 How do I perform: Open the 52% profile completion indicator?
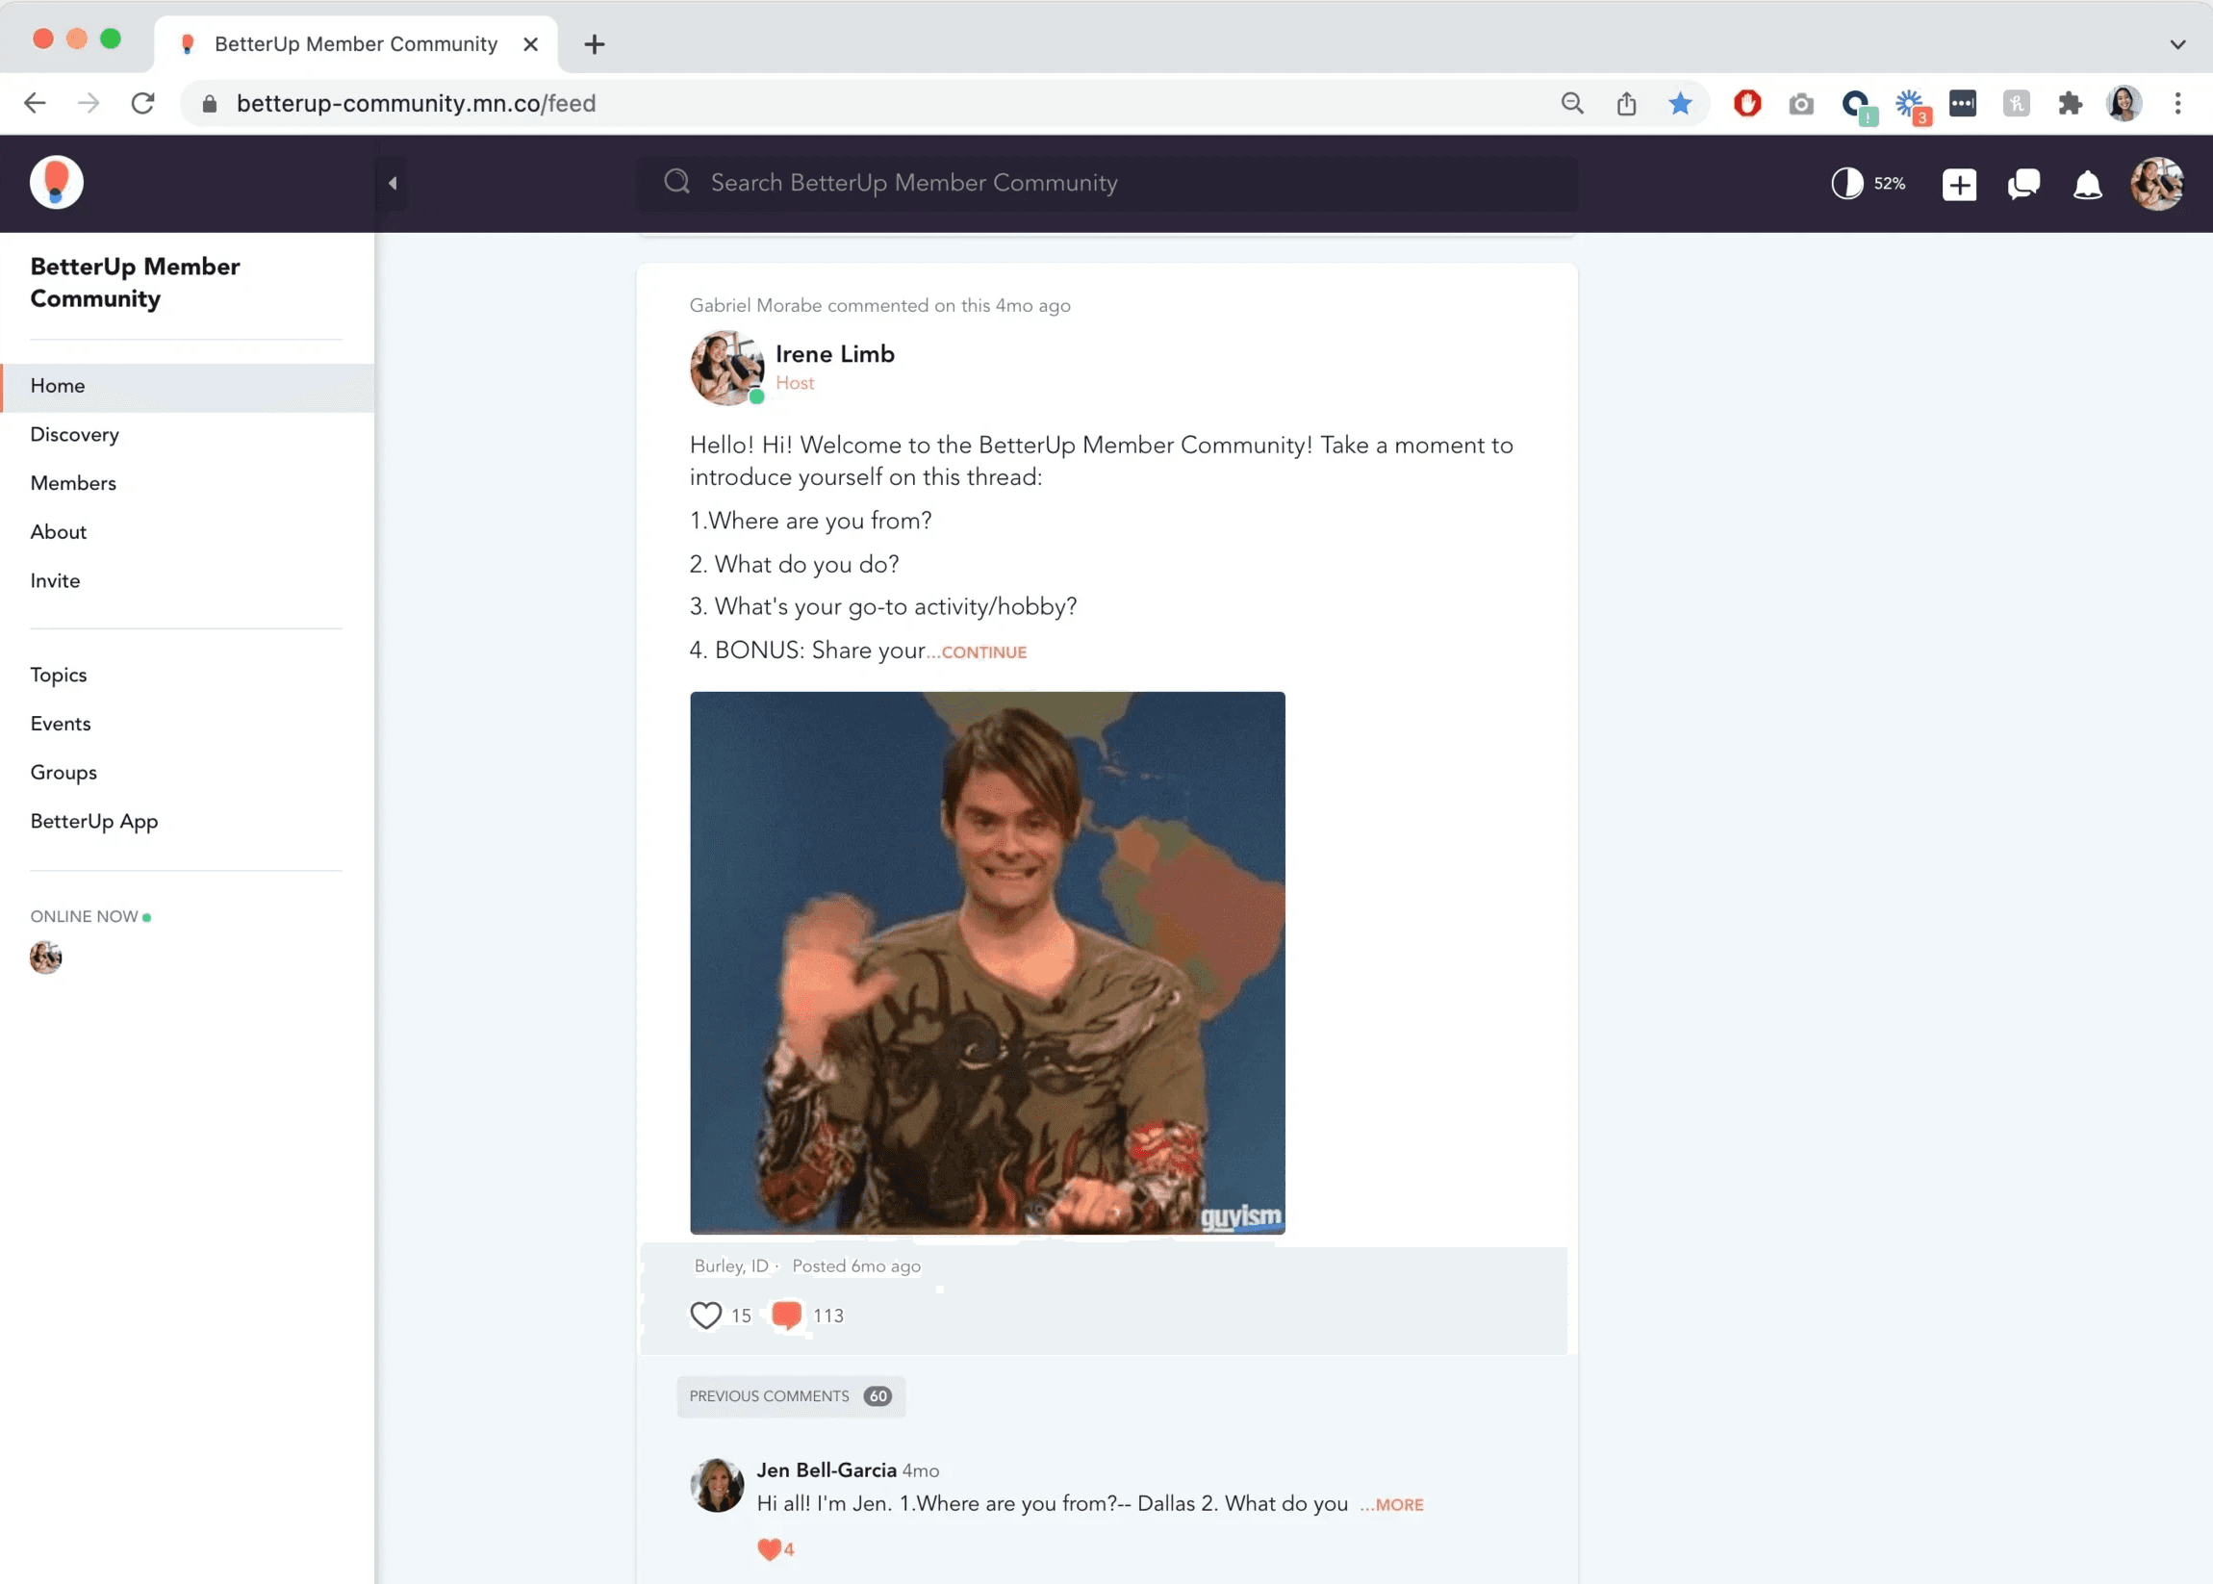(1868, 184)
